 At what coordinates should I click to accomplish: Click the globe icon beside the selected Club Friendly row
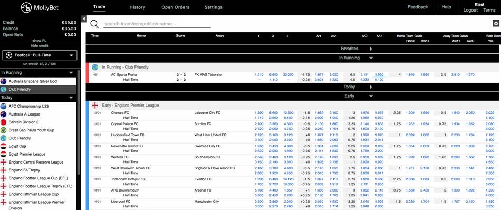pos(4,90)
